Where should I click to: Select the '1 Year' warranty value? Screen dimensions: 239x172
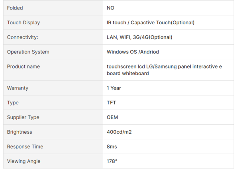click(114, 88)
